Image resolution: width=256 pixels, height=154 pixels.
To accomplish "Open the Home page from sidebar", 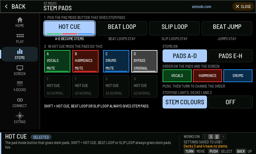I will [20, 22].
